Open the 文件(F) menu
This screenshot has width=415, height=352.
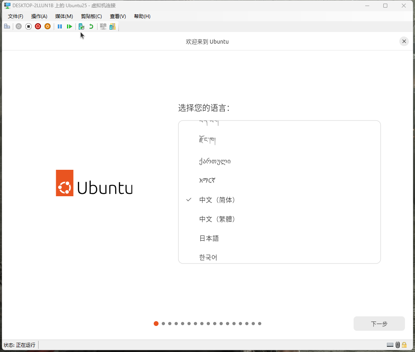pyautogui.click(x=16, y=16)
